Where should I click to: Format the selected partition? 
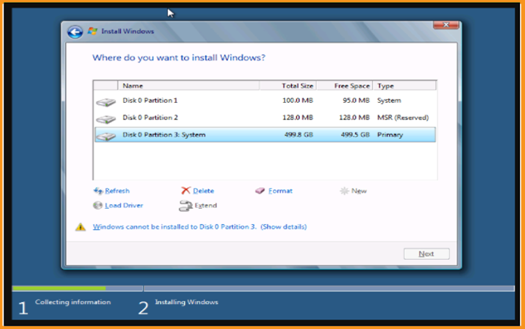pyautogui.click(x=280, y=191)
